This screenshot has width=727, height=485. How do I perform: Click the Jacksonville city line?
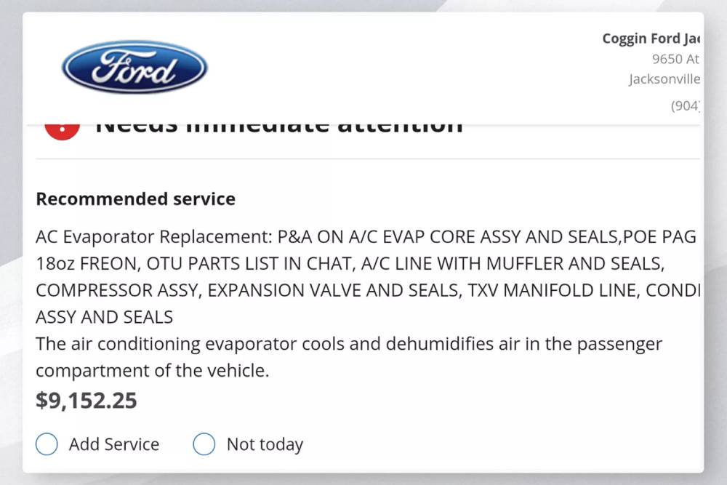click(x=664, y=79)
